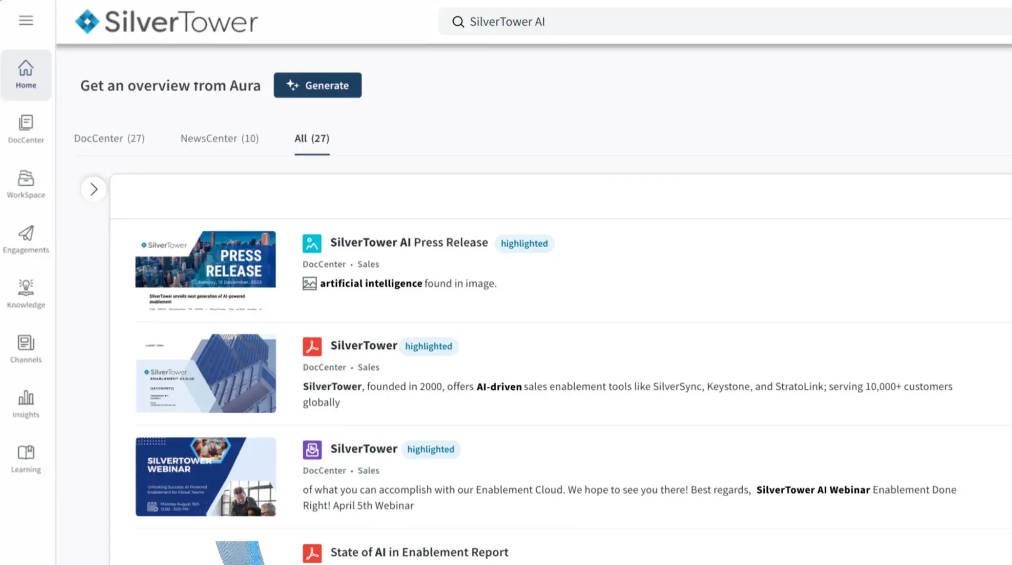Open State of AI in Enablement Report

pyautogui.click(x=419, y=552)
